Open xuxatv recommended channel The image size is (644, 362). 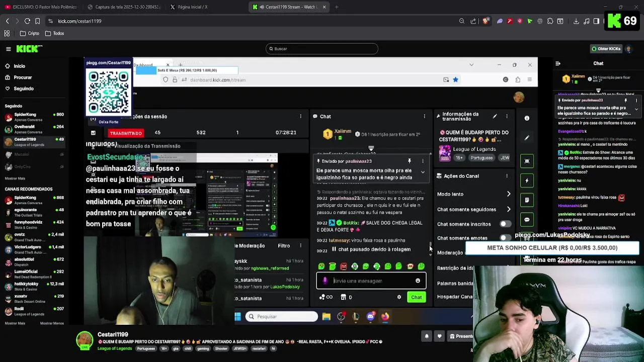[34, 299]
